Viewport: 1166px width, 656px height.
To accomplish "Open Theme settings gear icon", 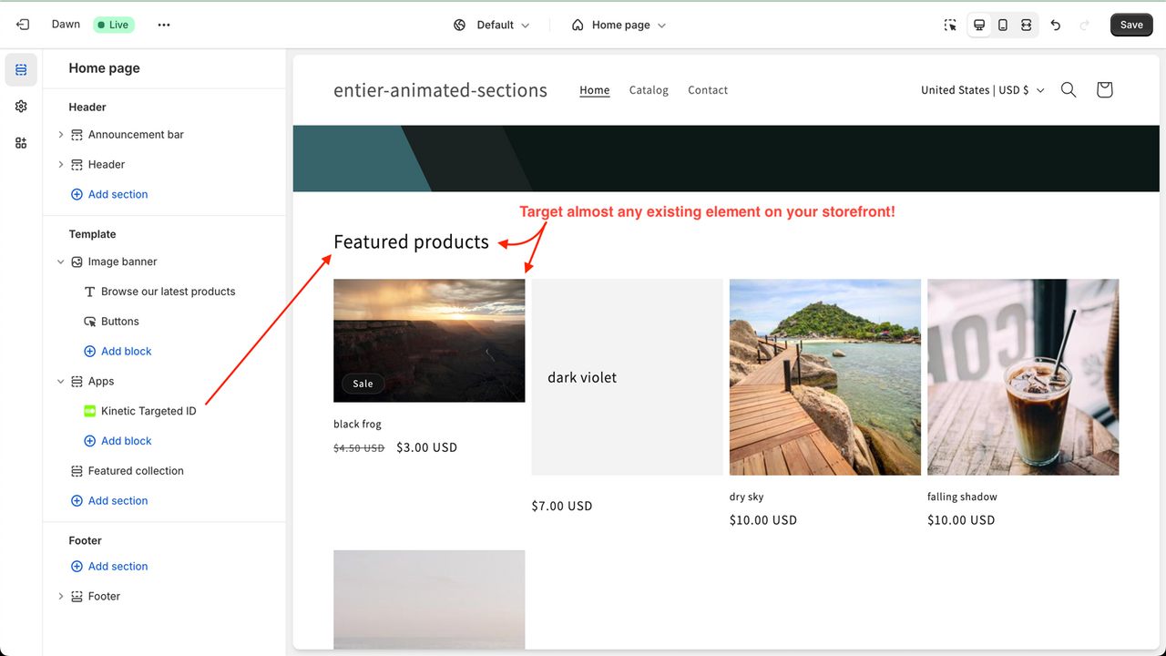I will (21, 107).
